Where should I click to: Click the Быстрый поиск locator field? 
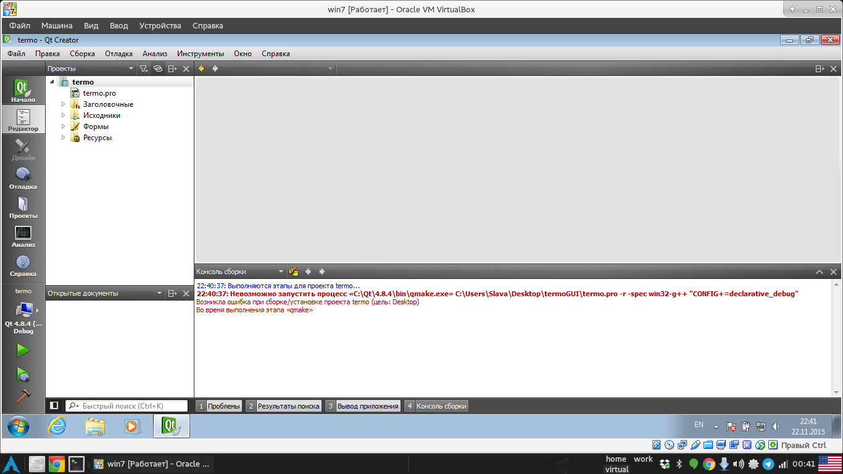pyautogui.click(x=127, y=406)
